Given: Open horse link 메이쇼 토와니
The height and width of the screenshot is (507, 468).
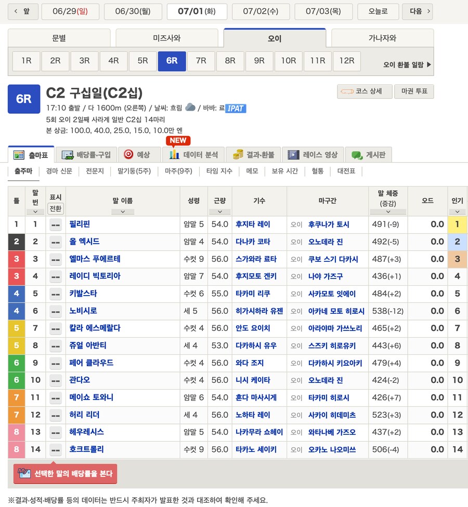Looking at the screenshot, I should tap(92, 398).
